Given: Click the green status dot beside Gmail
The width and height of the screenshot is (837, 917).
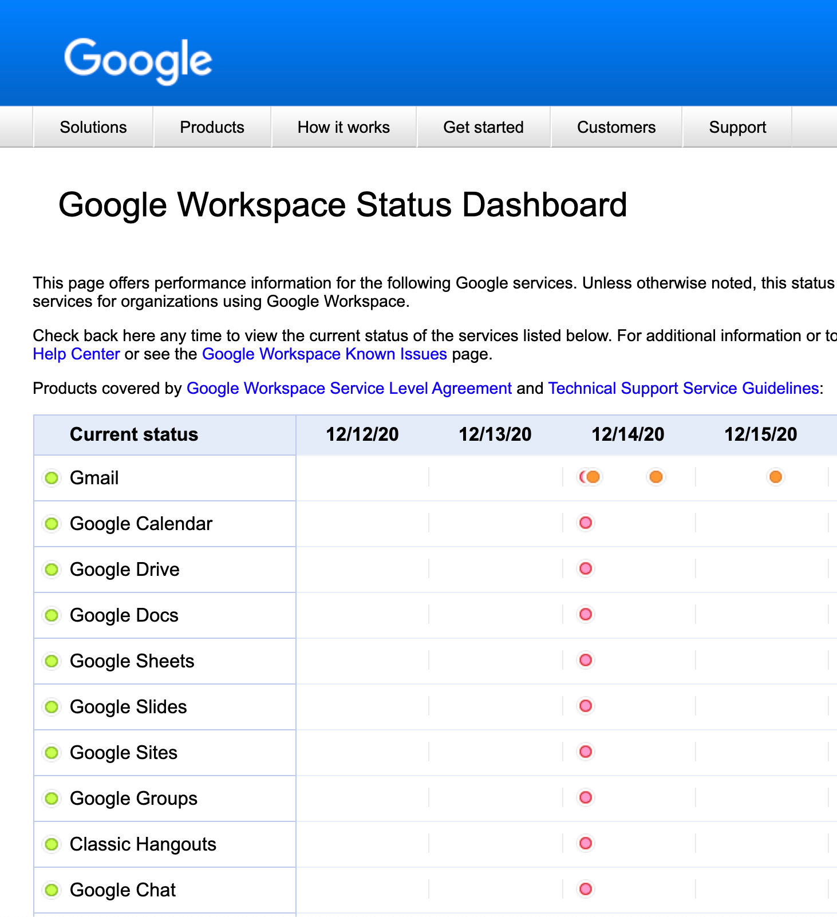Looking at the screenshot, I should click(x=52, y=477).
